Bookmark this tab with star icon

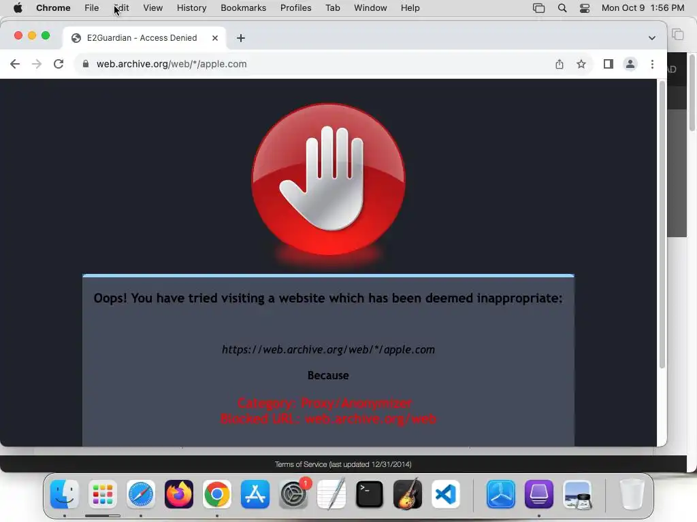point(581,64)
